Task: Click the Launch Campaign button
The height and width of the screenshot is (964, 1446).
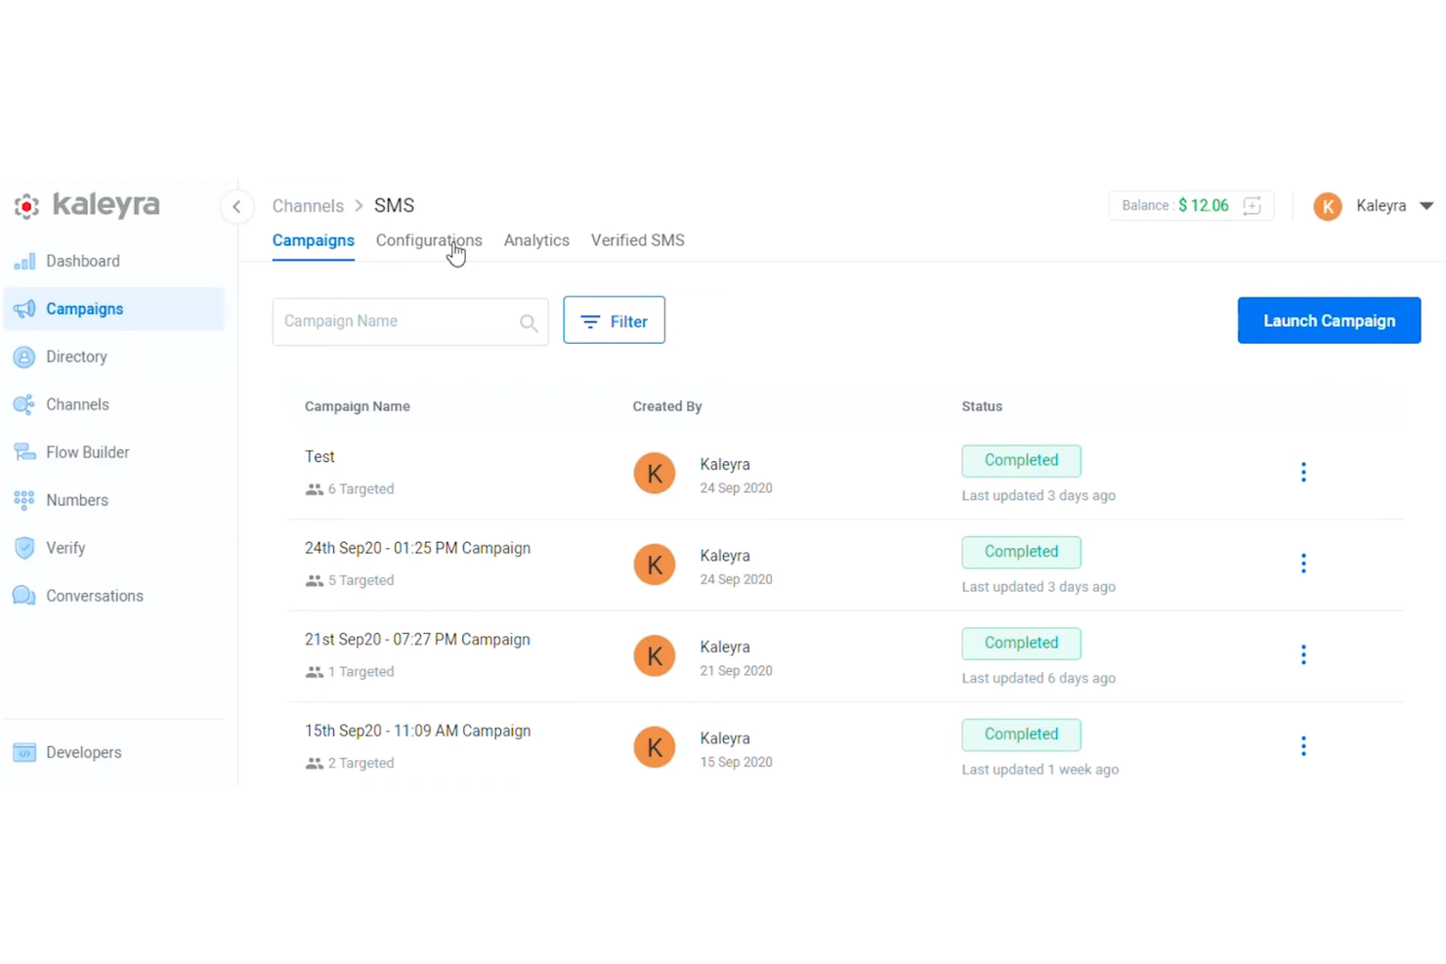Action: 1329,320
